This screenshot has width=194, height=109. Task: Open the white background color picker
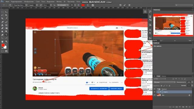[5, 48]
